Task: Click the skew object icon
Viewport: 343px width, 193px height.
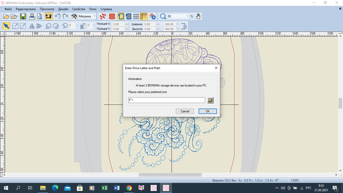Action: click(x=83, y=26)
